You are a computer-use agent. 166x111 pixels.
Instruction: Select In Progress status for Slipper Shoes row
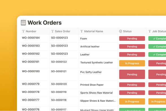(132, 102)
